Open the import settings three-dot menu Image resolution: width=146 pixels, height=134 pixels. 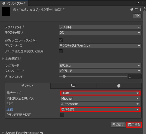[x=141, y=9]
